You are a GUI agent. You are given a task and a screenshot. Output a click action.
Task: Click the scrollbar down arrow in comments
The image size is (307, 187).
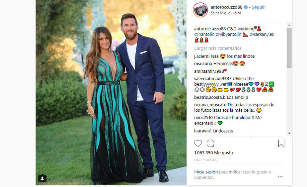point(289,133)
